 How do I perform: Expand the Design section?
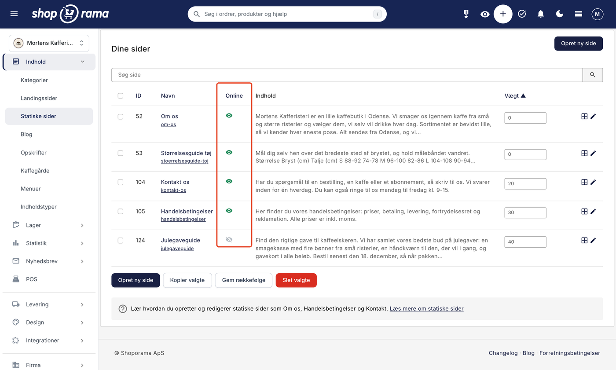tap(49, 322)
